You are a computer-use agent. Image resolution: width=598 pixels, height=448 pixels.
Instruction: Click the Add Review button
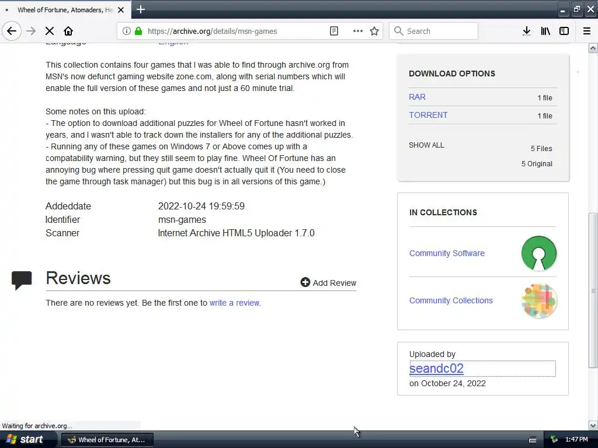328,283
